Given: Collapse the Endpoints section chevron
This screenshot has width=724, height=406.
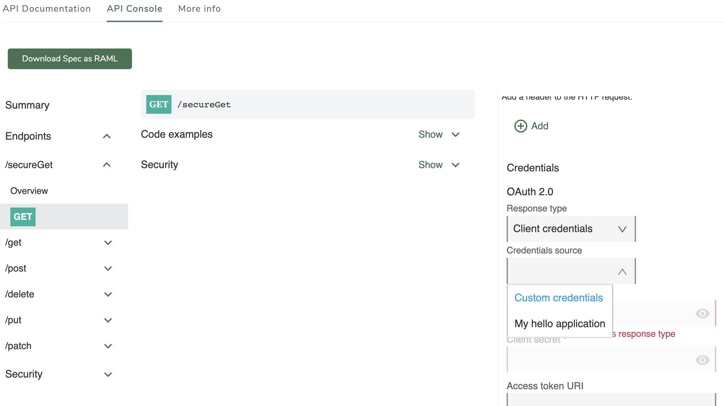Looking at the screenshot, I should pos(107,136).
